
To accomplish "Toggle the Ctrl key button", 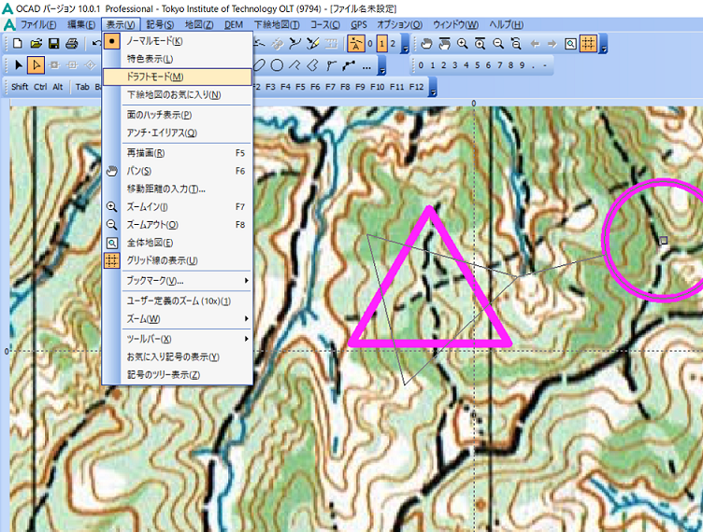I will point(40,87).
